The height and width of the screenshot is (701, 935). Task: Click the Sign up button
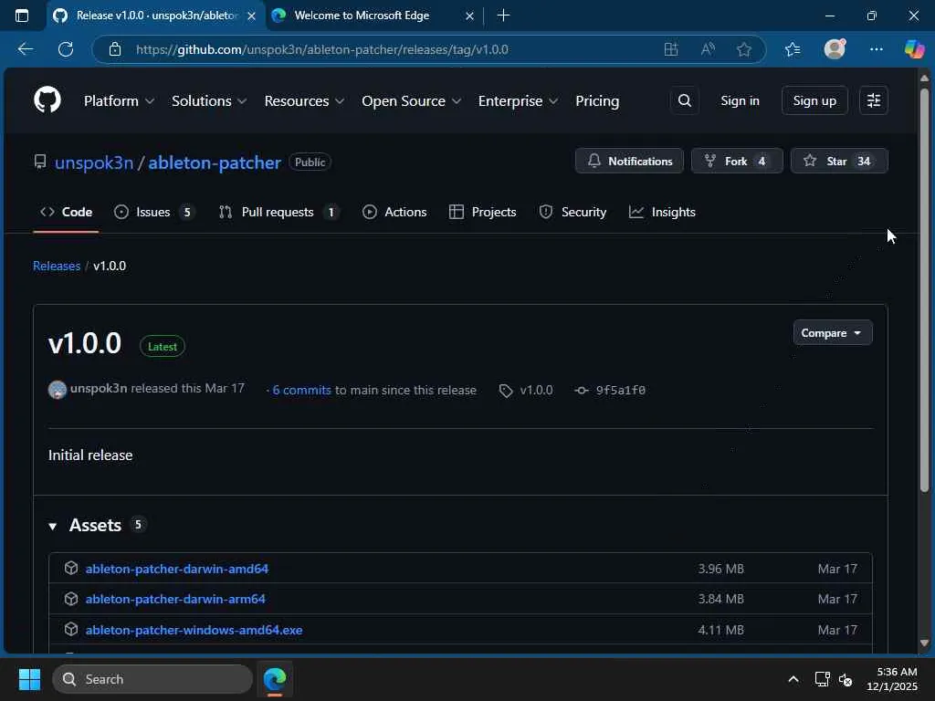pos(814,100)
